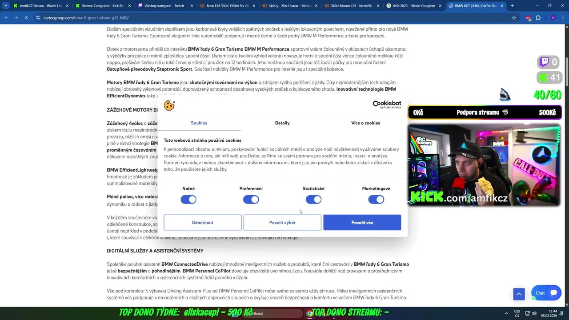
Task: Open the Chrome profile avatar
Action: 553,18
